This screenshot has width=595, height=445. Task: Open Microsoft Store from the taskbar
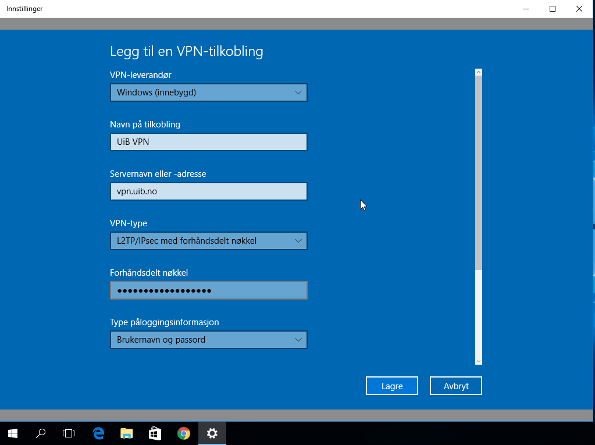(x=155, y=433)
